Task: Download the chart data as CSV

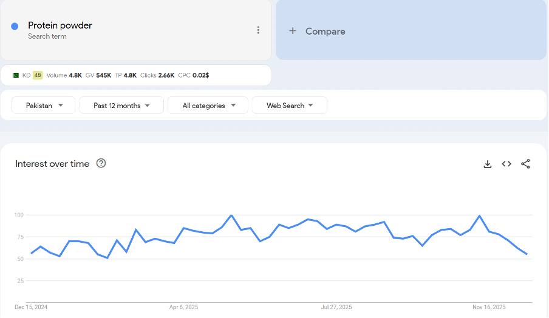Action: pyautogui.click(x=487, y=164)
